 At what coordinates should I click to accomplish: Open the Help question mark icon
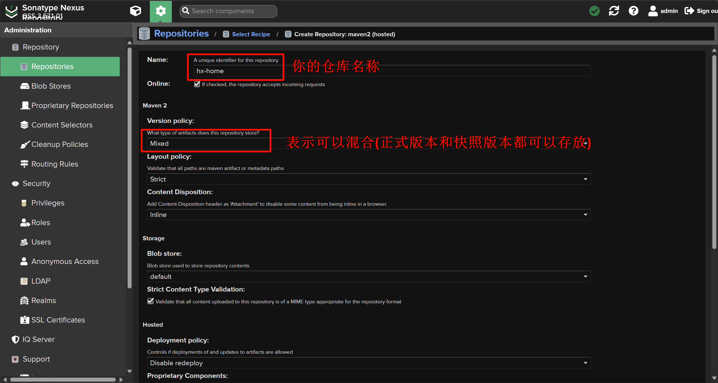(x=633, y=11)
